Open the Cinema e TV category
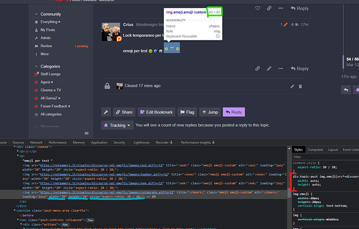The image size is (359, 229). [x=50, y=90]
